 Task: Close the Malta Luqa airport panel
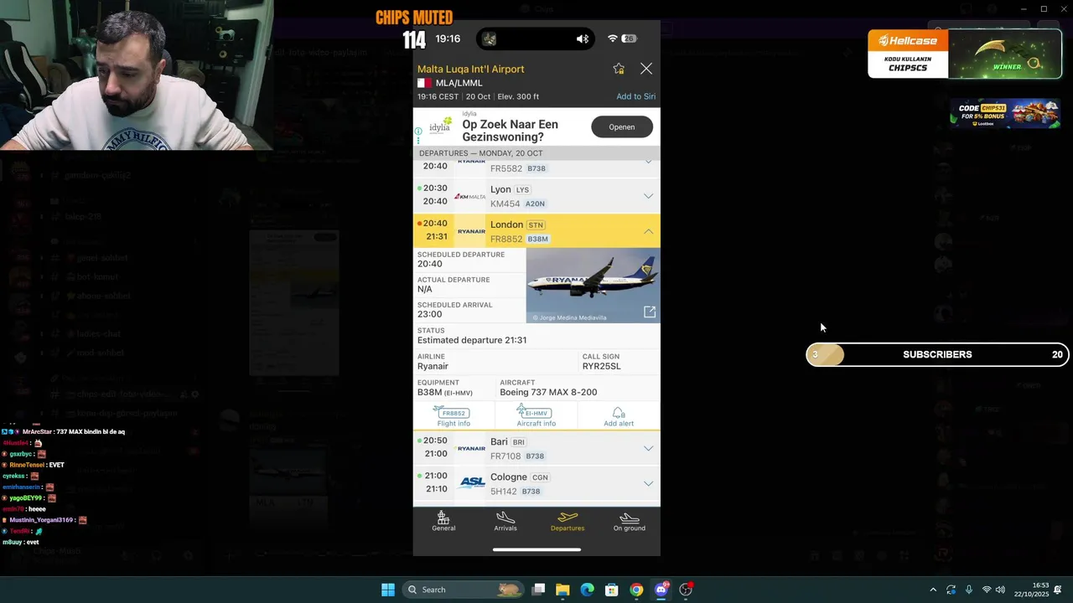(645, 69)
